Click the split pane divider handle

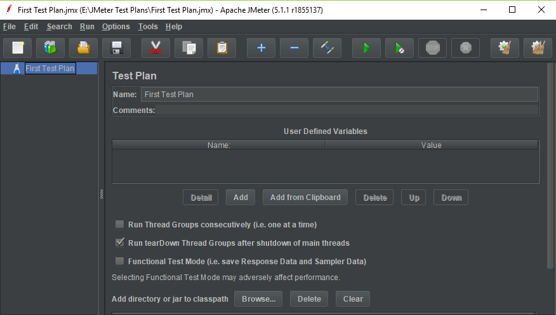click(102, 194)
